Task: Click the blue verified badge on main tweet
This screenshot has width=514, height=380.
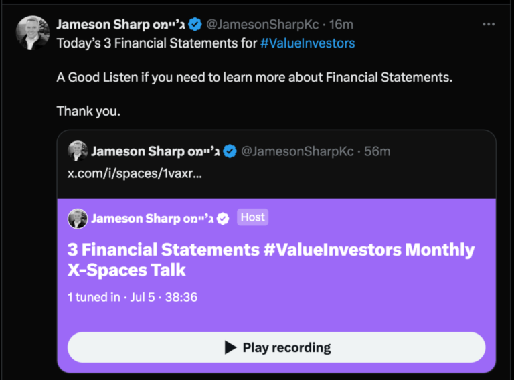Action: [x=195, y=25]
